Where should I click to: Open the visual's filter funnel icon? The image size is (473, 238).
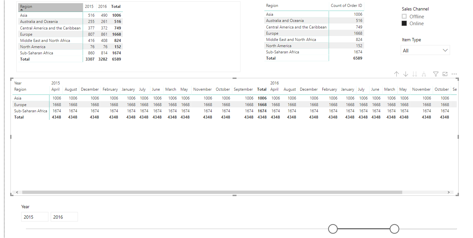click(x=436, y=74)
